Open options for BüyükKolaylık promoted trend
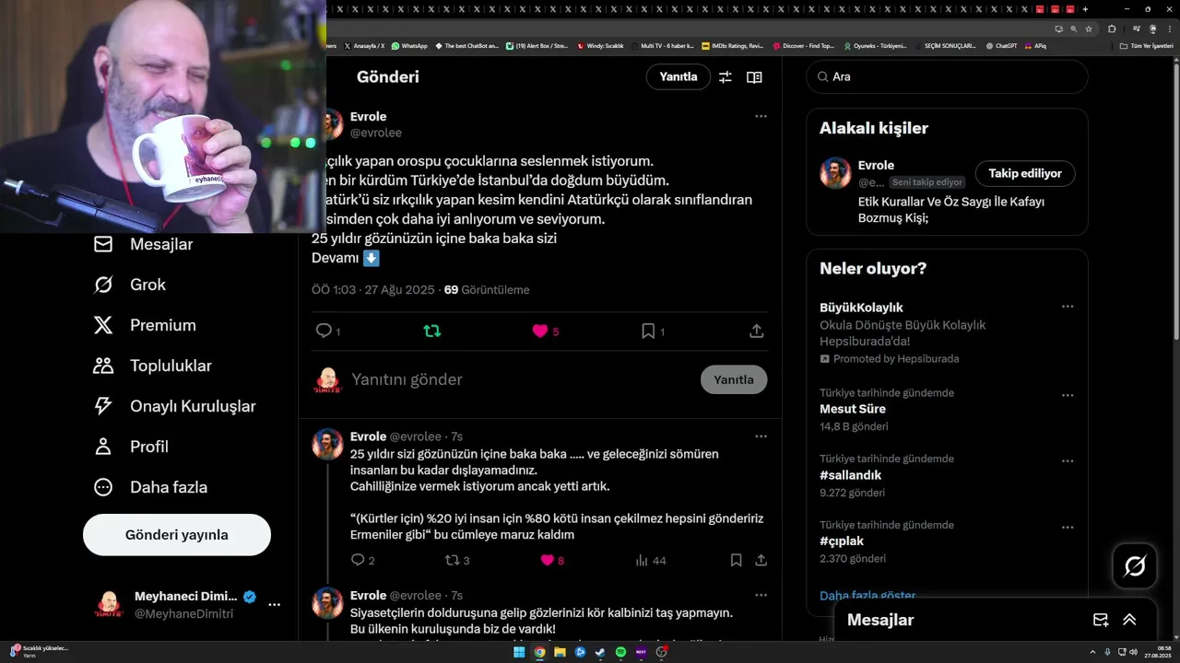Image resolution: width=1180 pixels, height=663 pixels. (1068, 307)
